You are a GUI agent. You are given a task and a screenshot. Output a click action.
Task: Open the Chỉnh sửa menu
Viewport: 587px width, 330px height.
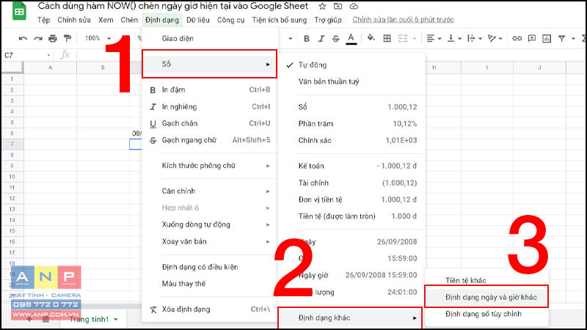tap(74, 20)
